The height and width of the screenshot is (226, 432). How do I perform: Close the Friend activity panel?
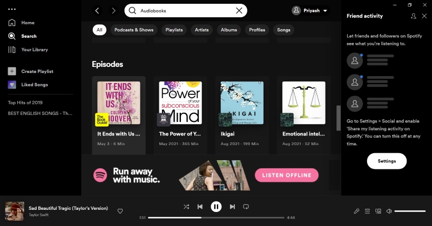coord(424,16)
